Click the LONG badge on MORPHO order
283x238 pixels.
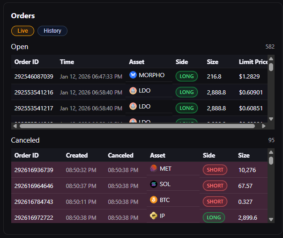(186, 77)
